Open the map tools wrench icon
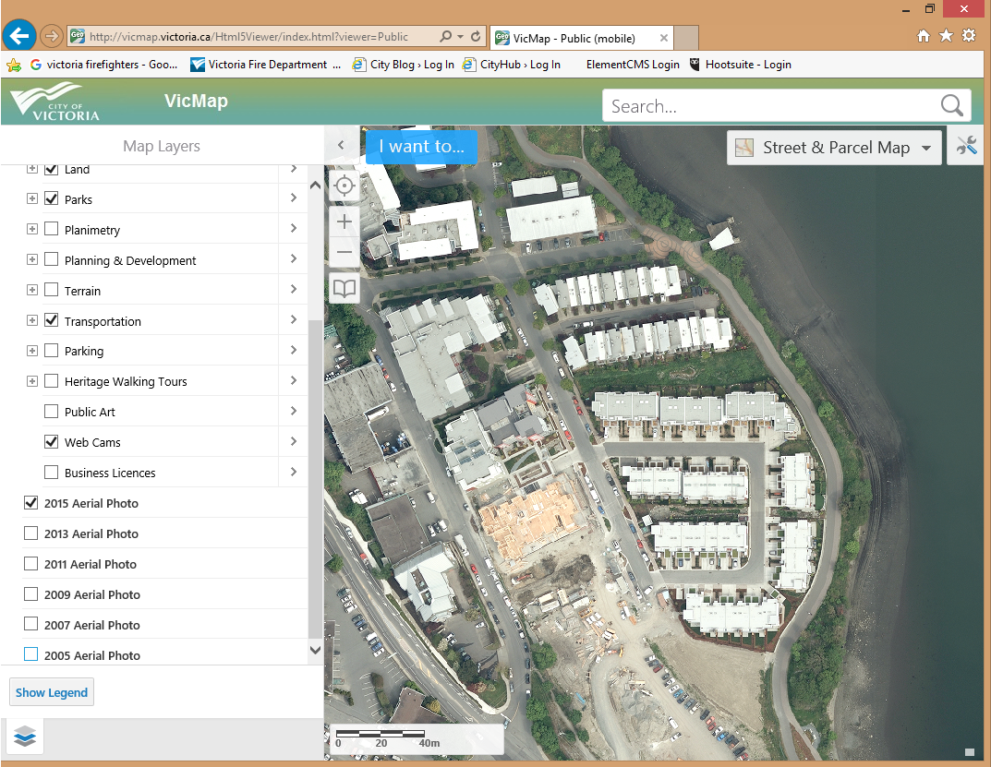Viewport: 991px width, 767px height. pyautogui.click(x=966, y=147)
